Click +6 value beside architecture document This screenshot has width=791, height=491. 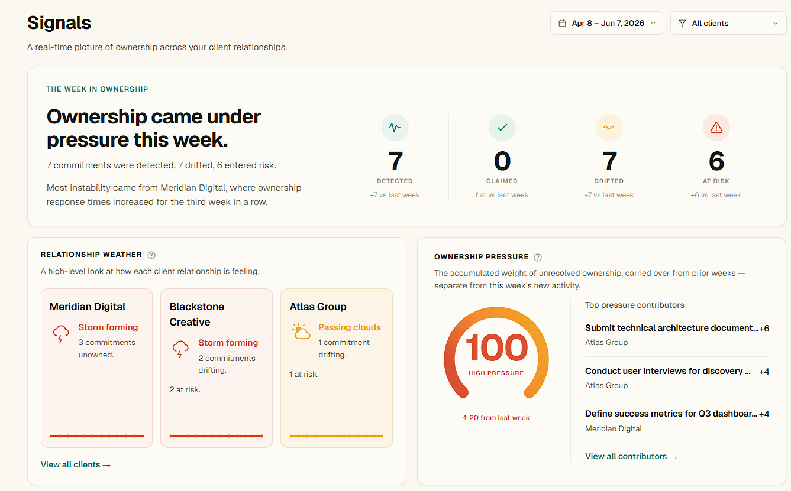tap(764, 328)
